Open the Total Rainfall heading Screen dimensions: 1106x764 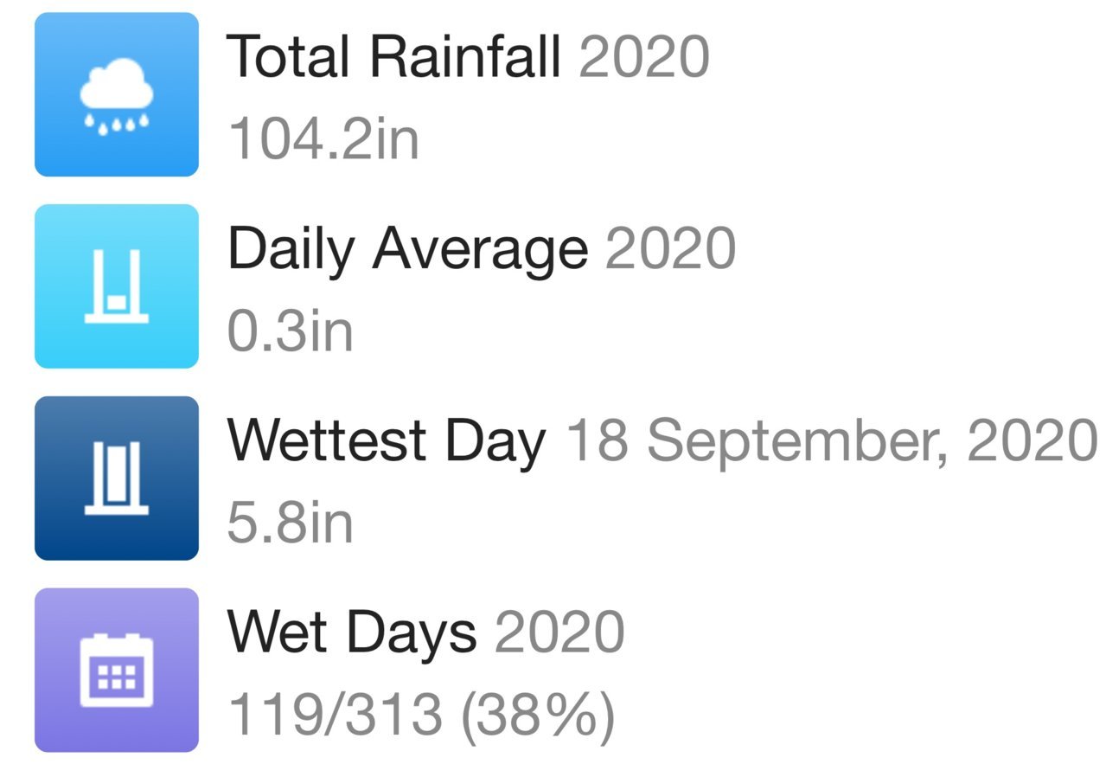pyautogui.click(x=394, y=57)
